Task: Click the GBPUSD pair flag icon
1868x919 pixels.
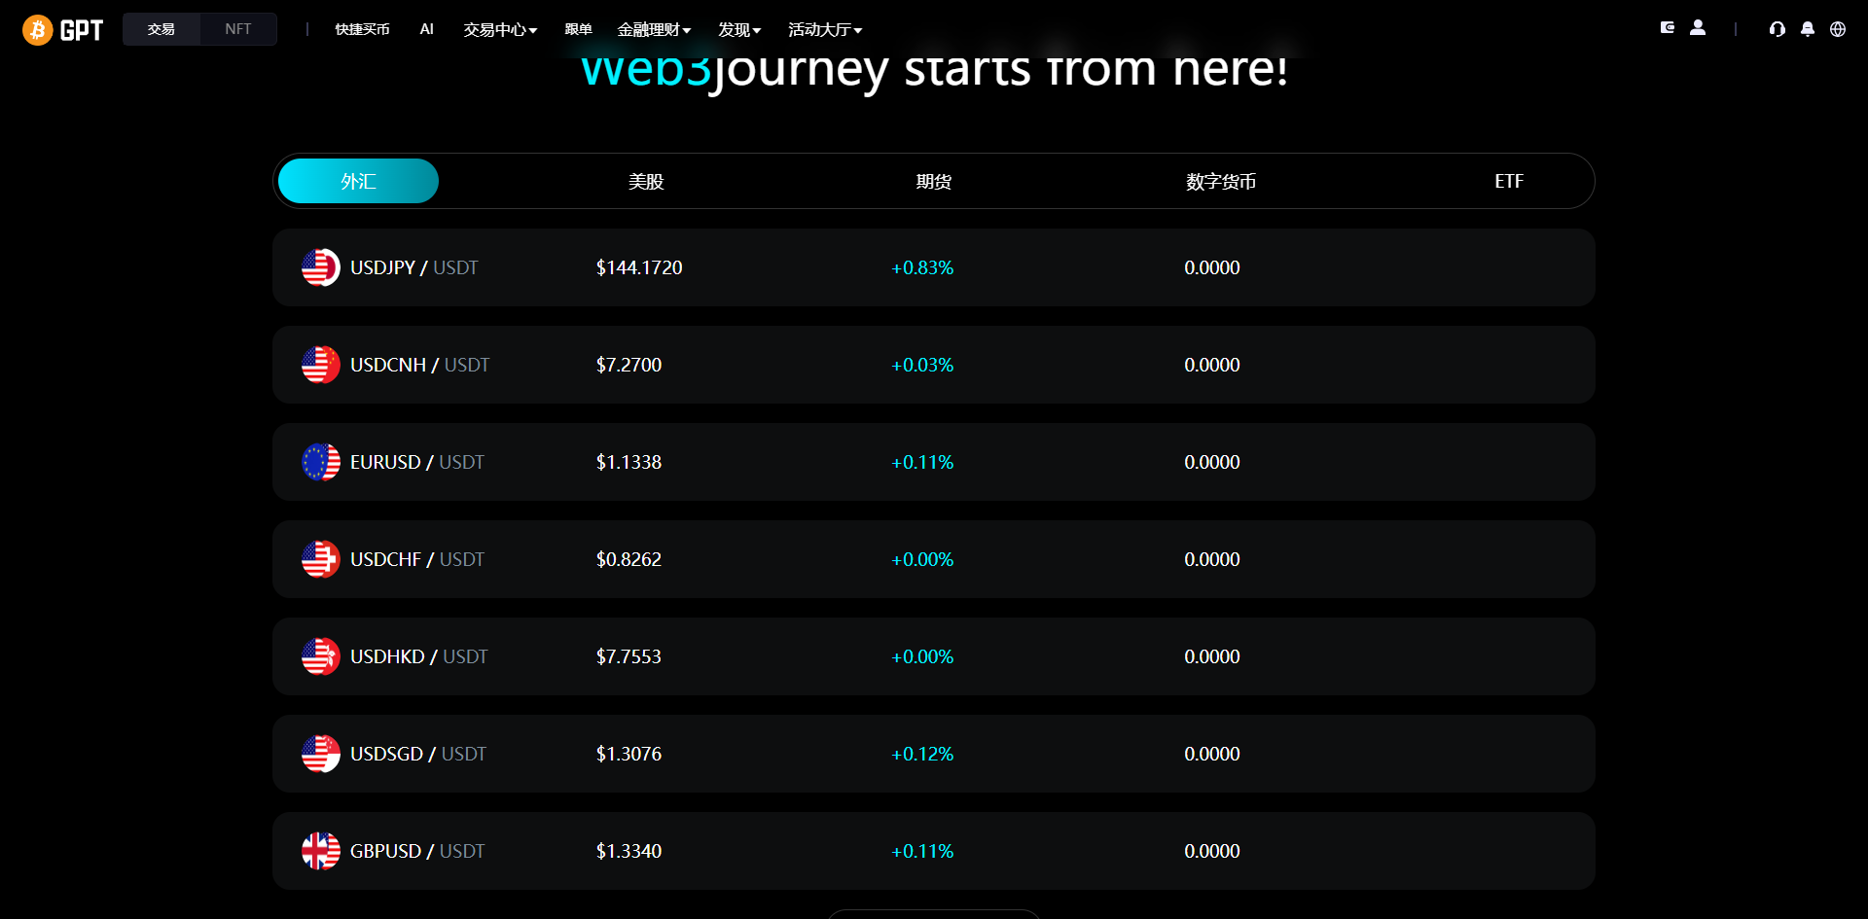Action: [321, 851]
